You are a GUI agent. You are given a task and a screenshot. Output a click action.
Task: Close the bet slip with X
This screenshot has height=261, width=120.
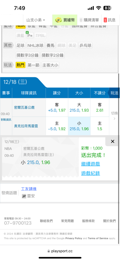pos(112,141)
